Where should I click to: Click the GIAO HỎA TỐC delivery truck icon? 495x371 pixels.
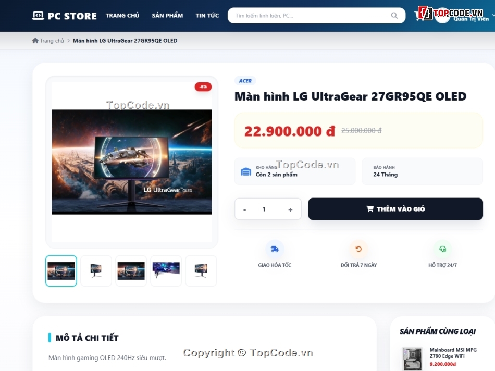tap(275, 249)
